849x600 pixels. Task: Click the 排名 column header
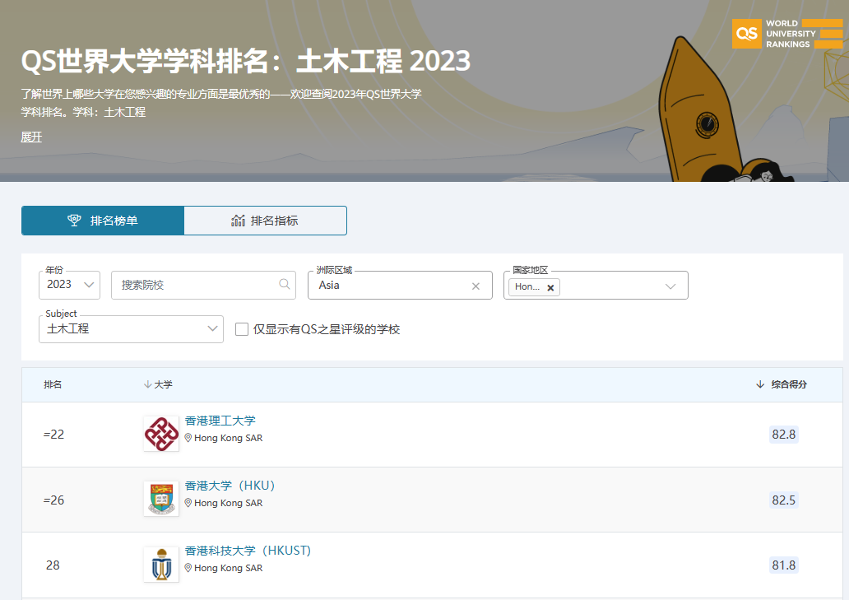click(53, 384)
